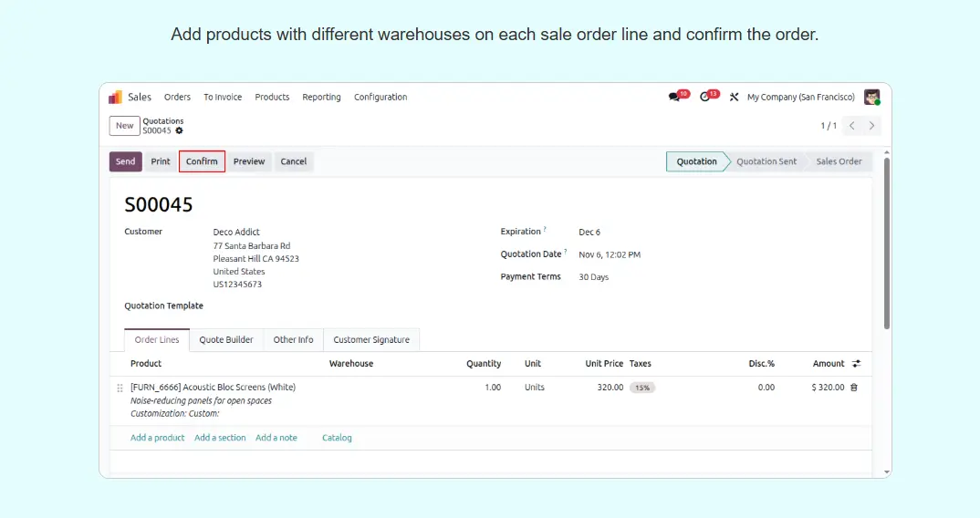Open the optional columns adjust icon
This screenshot has width=980, height=518.
(856, 364)
